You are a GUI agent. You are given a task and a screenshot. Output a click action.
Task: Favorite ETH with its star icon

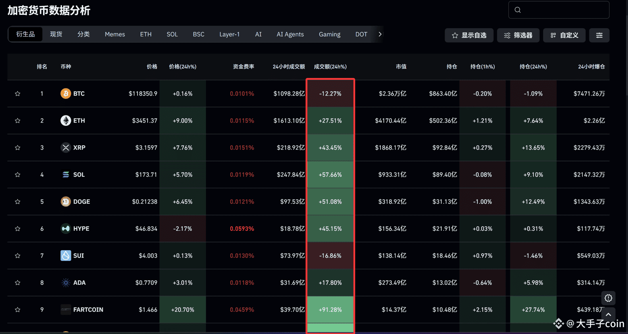(17, 121)
